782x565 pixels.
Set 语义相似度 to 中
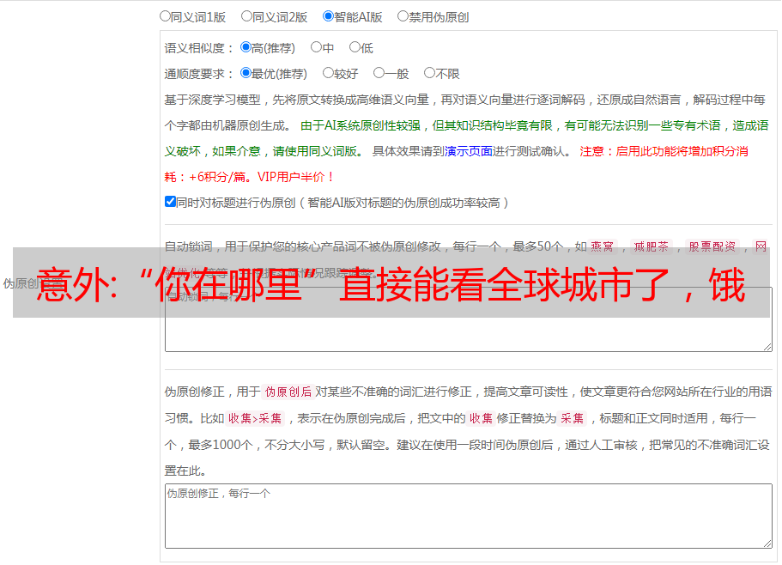316,48
